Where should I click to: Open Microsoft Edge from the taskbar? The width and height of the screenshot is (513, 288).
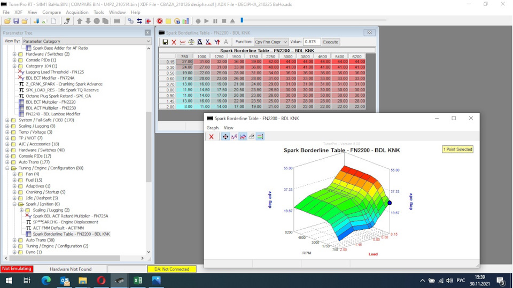(46, 281)
